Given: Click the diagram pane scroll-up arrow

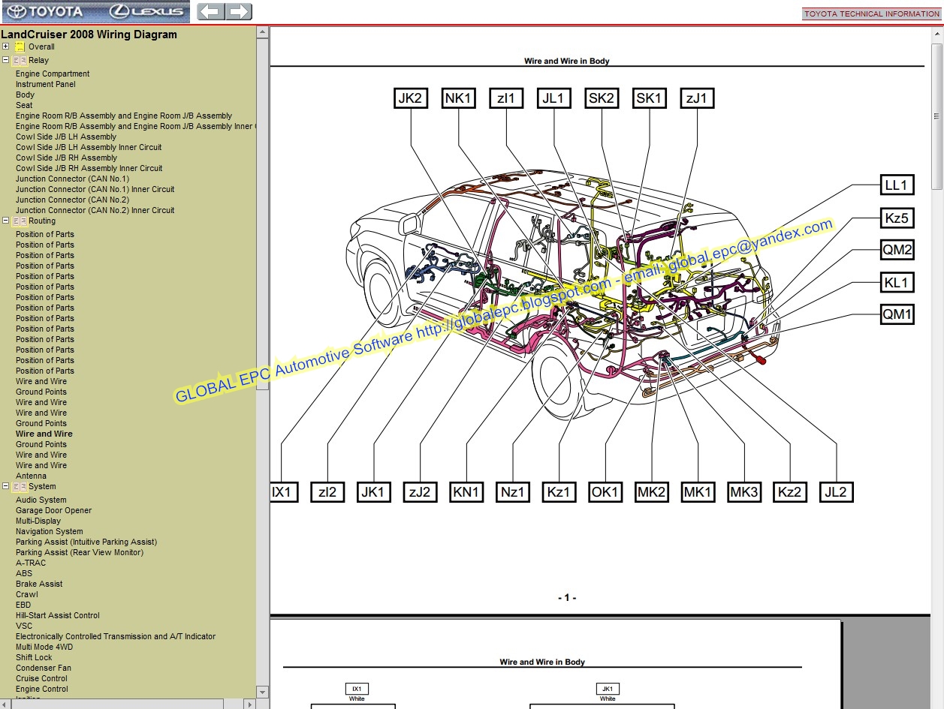Looking at the screenshot, I should coord(937,32).
